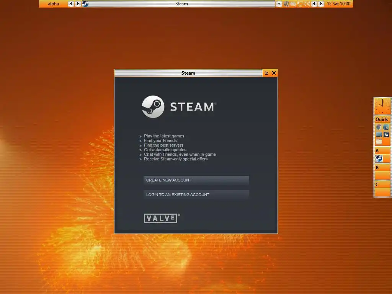This screenshot has width=392, height=294.
Task: Open the folder icon in Quick panel
Action: pos(379,142)
